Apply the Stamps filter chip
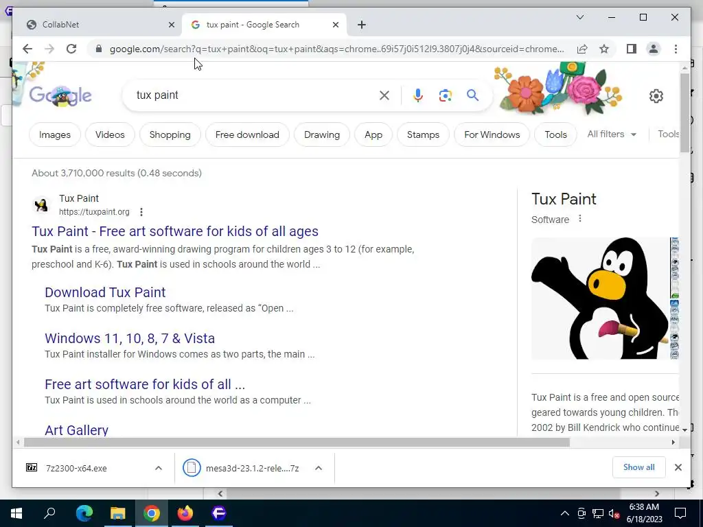This screenshot has width=703, height=527. 423,134
